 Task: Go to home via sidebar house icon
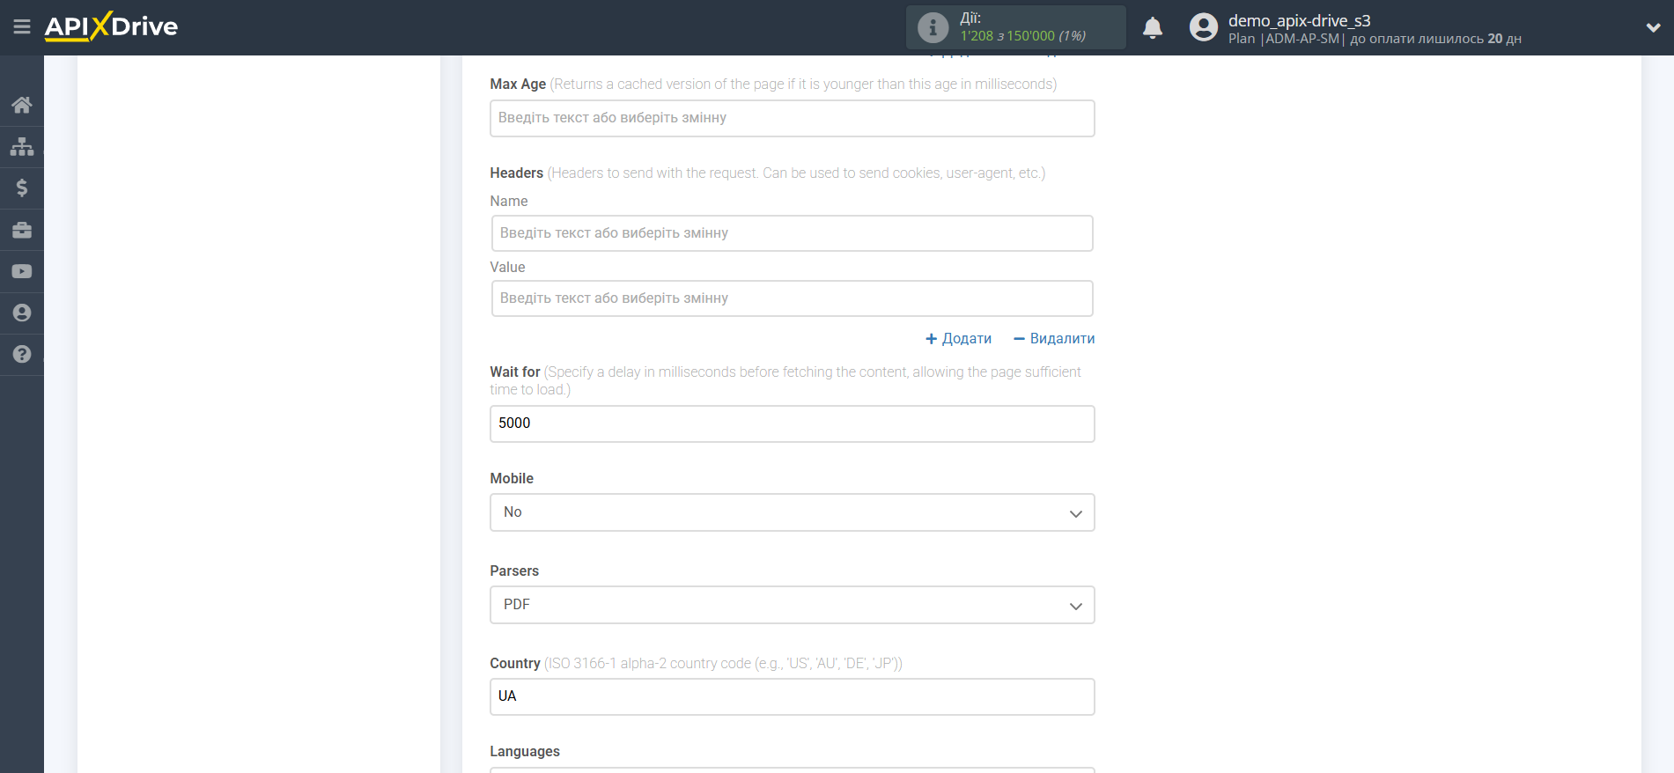coord(22,105)
